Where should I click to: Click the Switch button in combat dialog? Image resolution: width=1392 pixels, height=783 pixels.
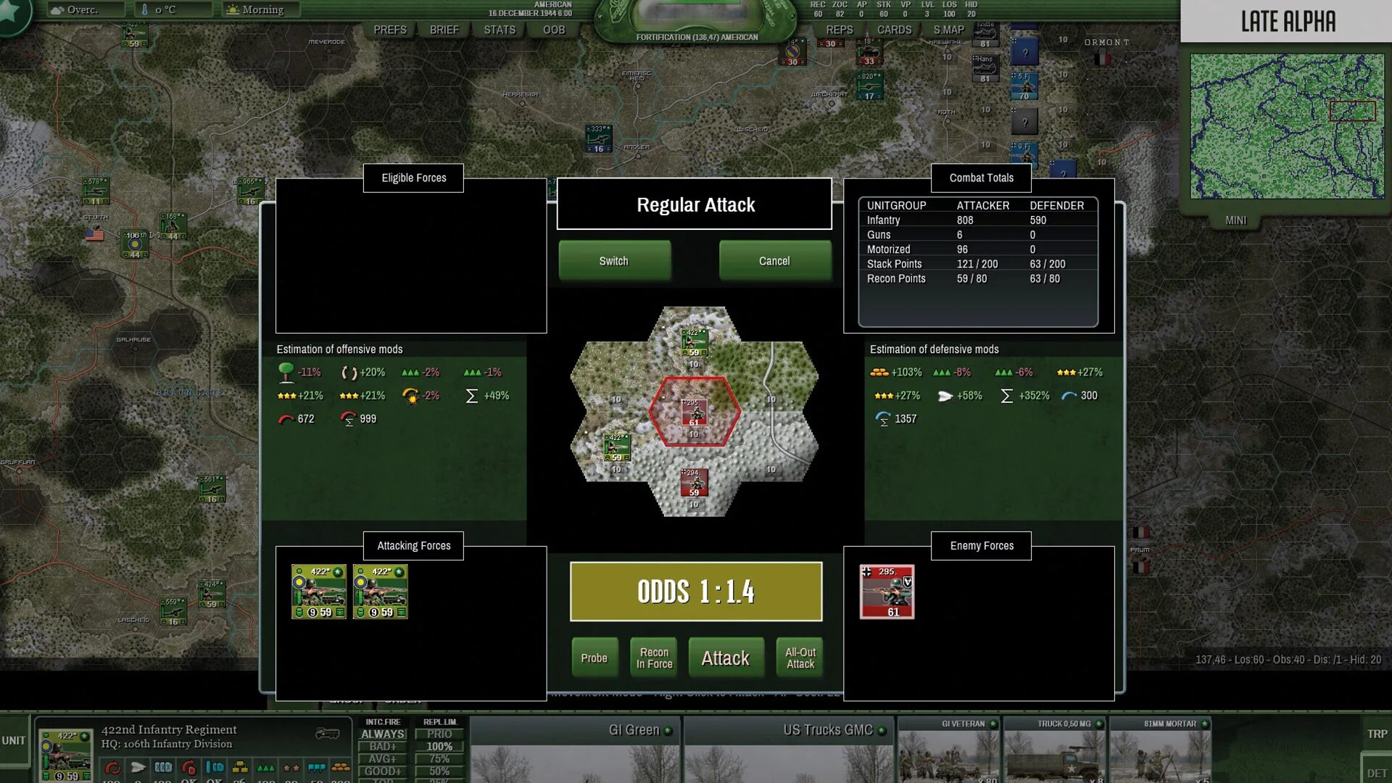[x=614, y=261]
